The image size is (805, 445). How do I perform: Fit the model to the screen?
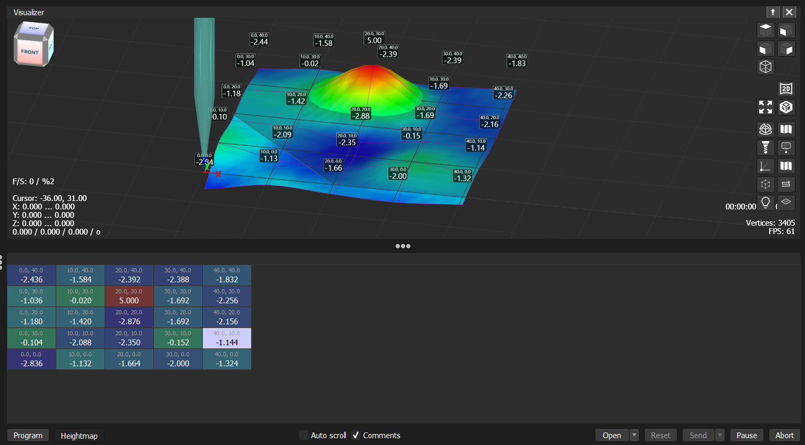coord(766,107)
